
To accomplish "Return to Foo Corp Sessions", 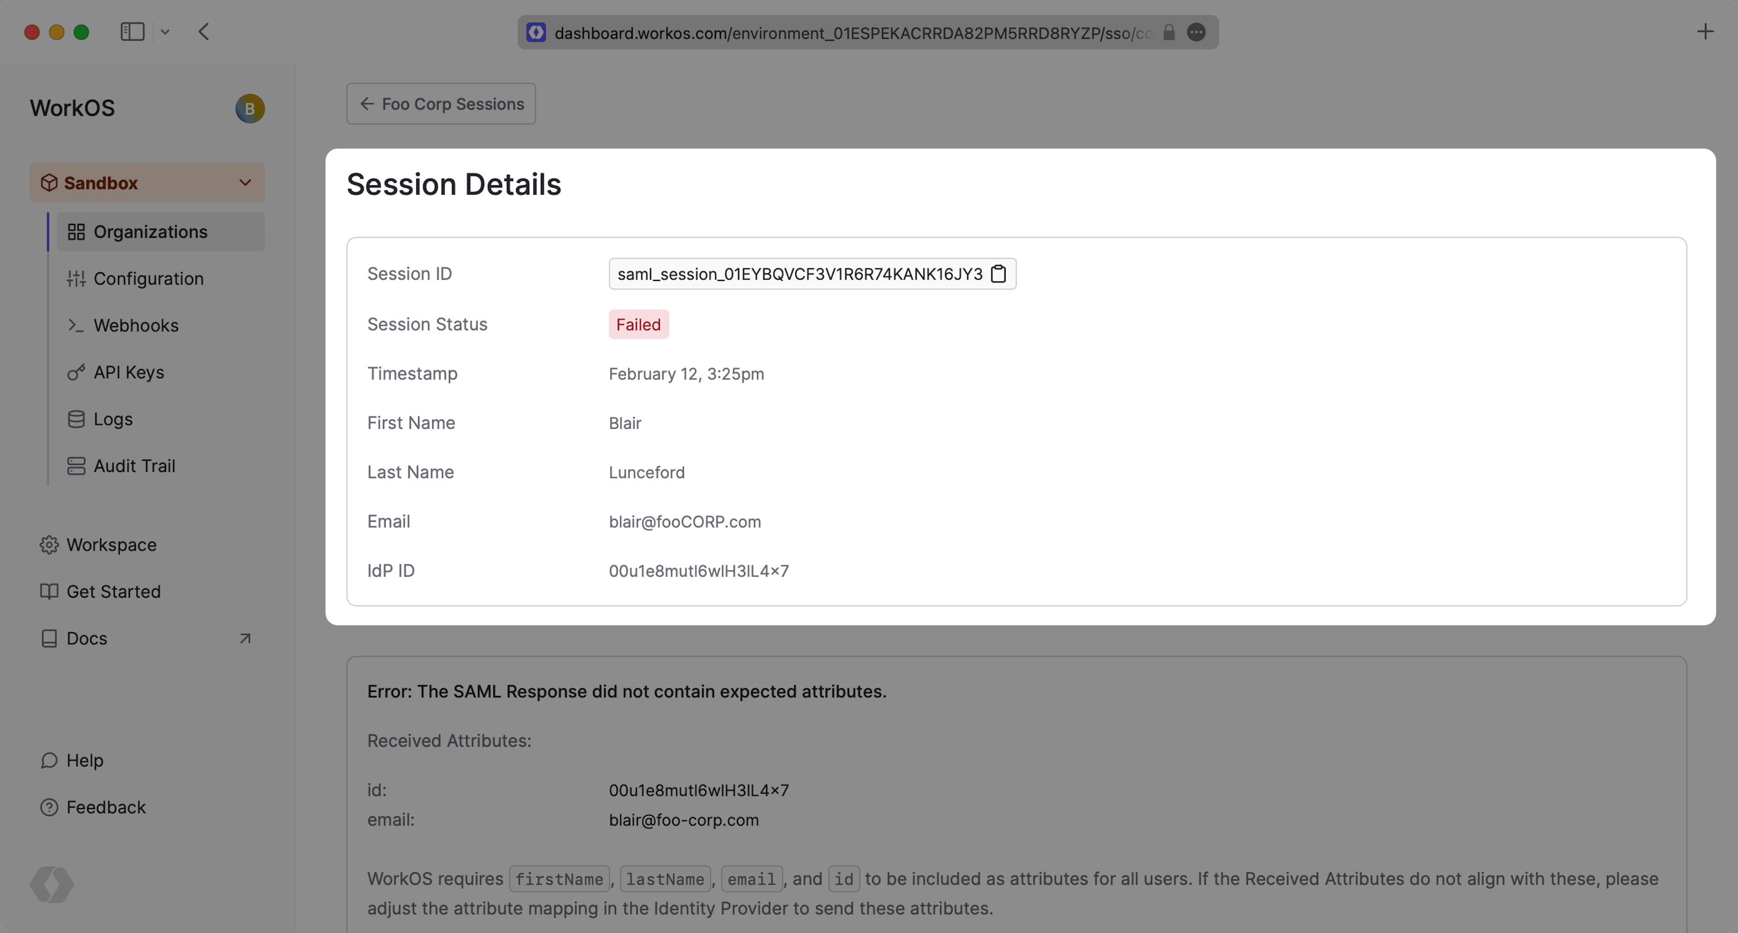I will point(441,104).
